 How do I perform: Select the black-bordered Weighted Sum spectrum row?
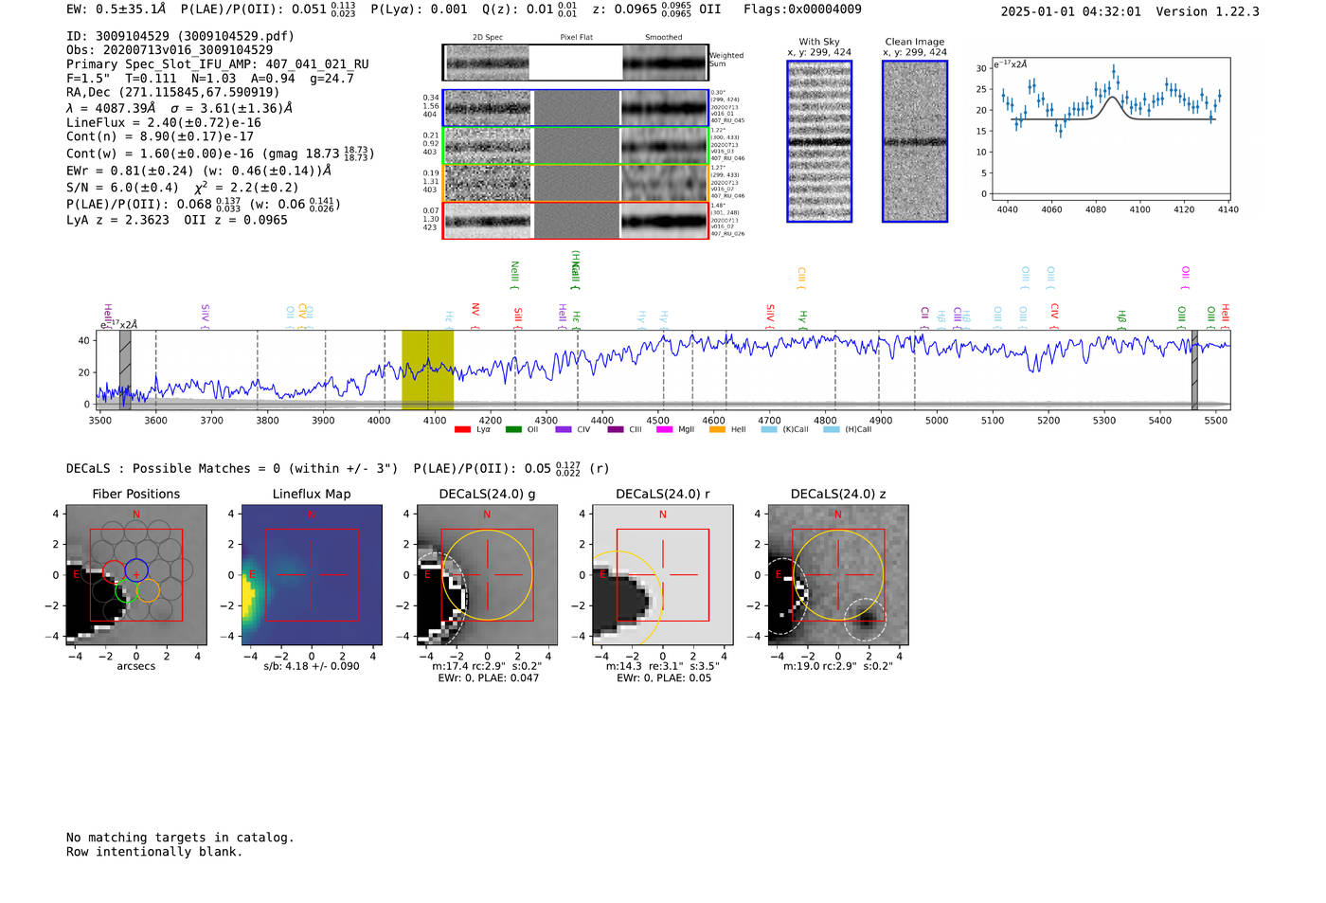[576, 63]
